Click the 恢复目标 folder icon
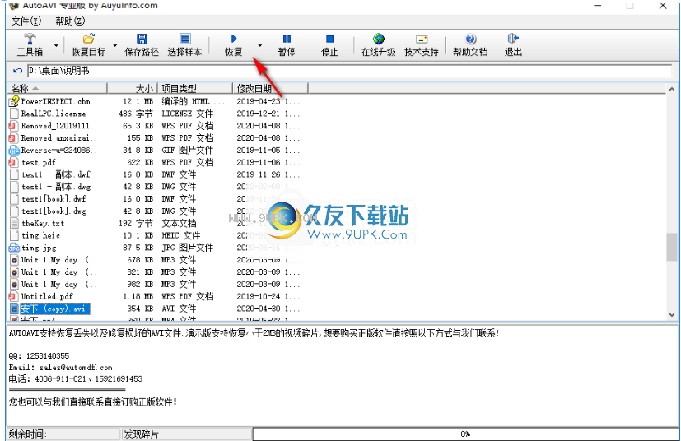The image size is (681, 441). [89, 39]
